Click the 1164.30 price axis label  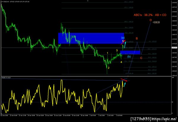point(174,62)
